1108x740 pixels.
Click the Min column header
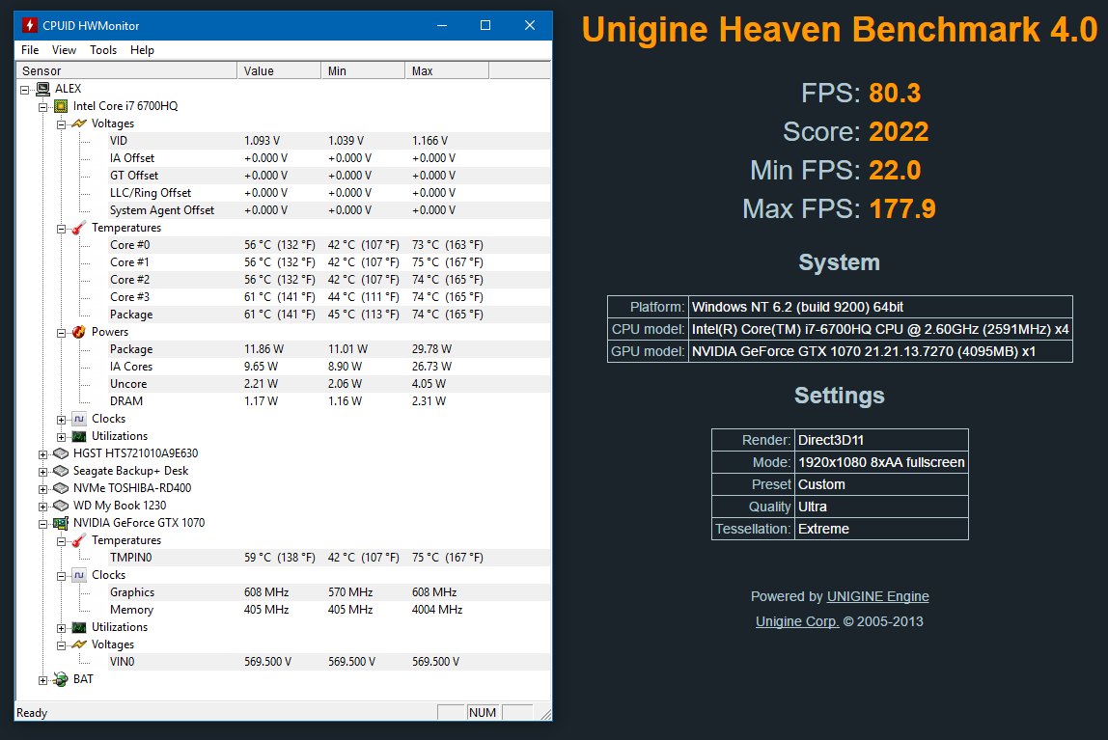point(363,70)
